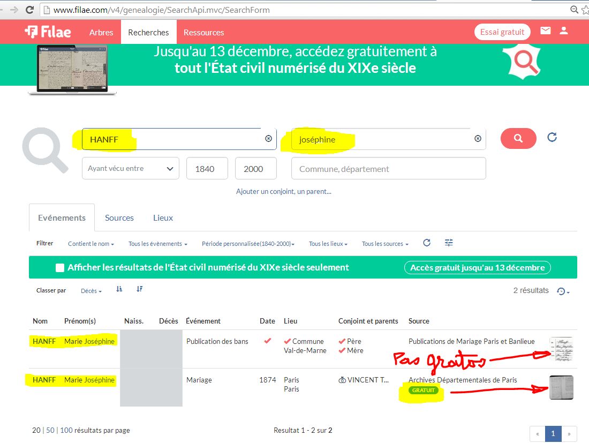The height and width of the screenshot is (443, 589).
Task: Click the France map search icon in banner
Action: point(523,61)
